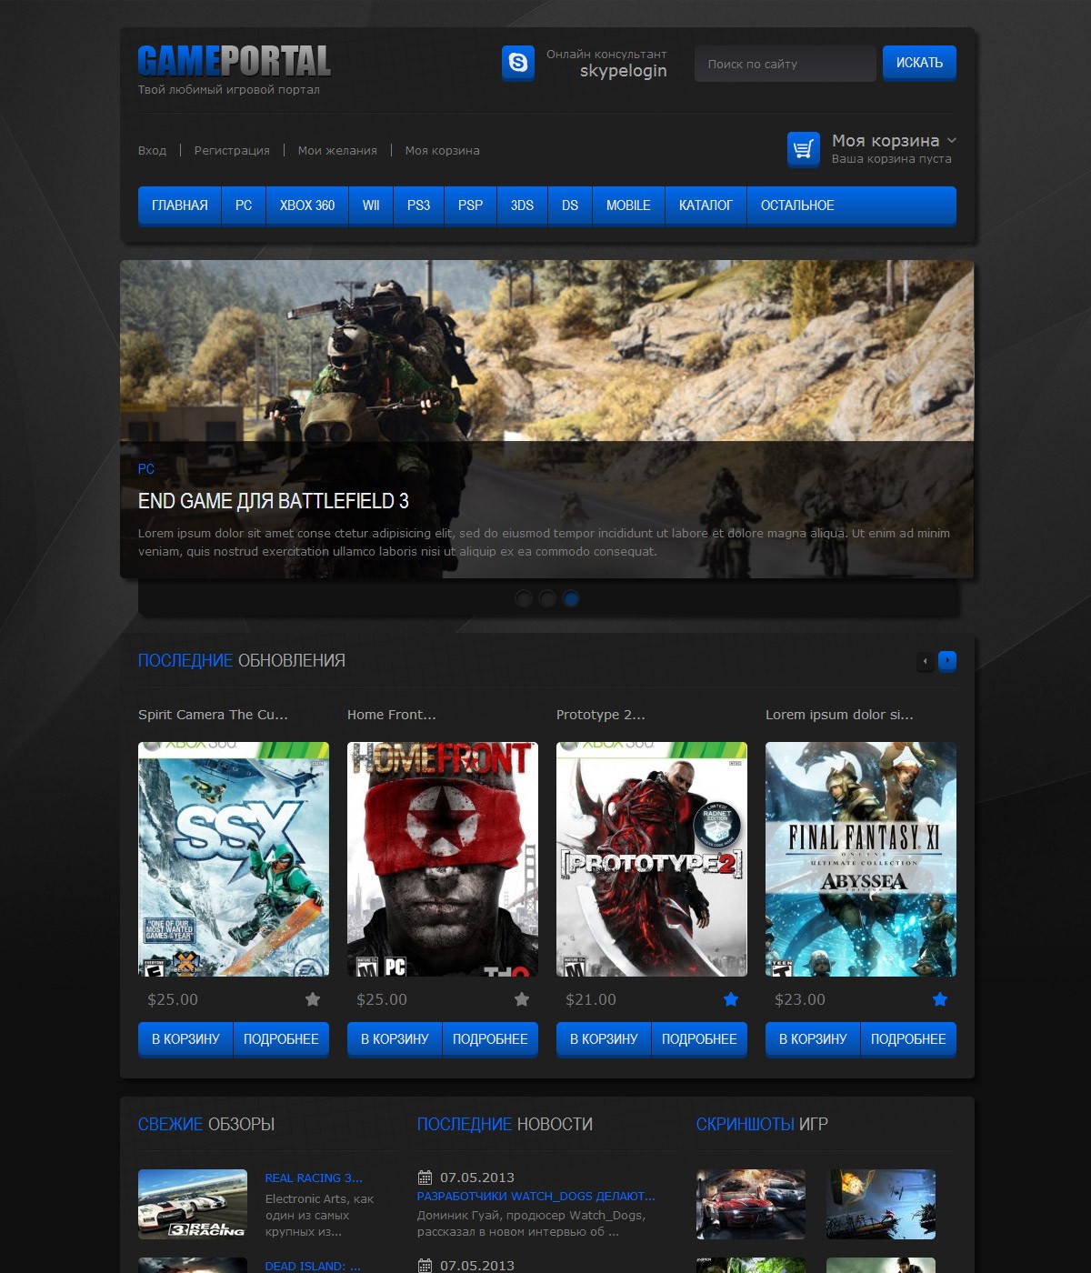
Task: Toggle the star for Final Fantasy XI
Action: coord(940,999)
